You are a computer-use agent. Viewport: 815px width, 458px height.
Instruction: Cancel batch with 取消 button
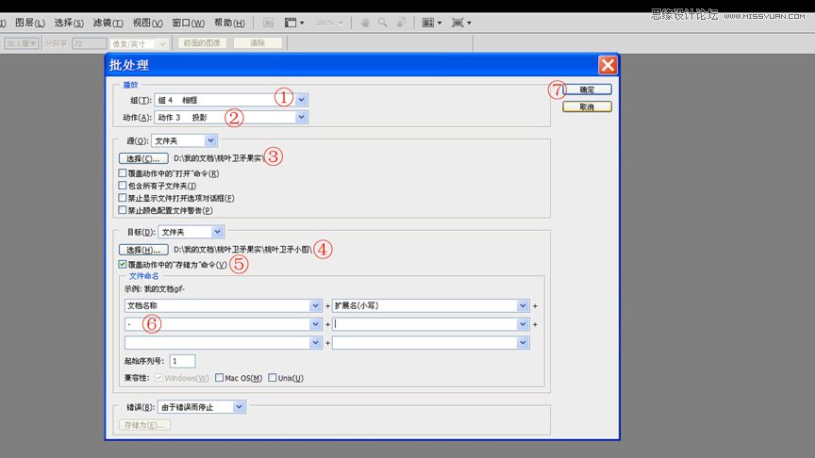(587, 106)
